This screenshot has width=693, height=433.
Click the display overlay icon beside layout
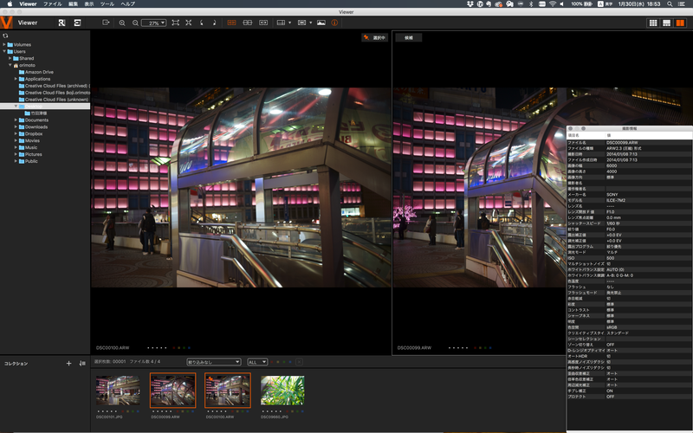(301, 23)
